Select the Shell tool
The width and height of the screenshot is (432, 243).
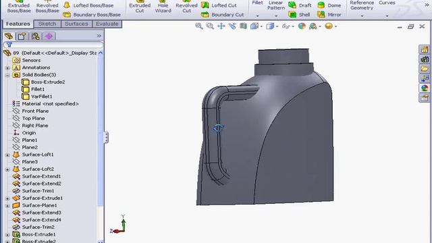[x=299, y=15]
